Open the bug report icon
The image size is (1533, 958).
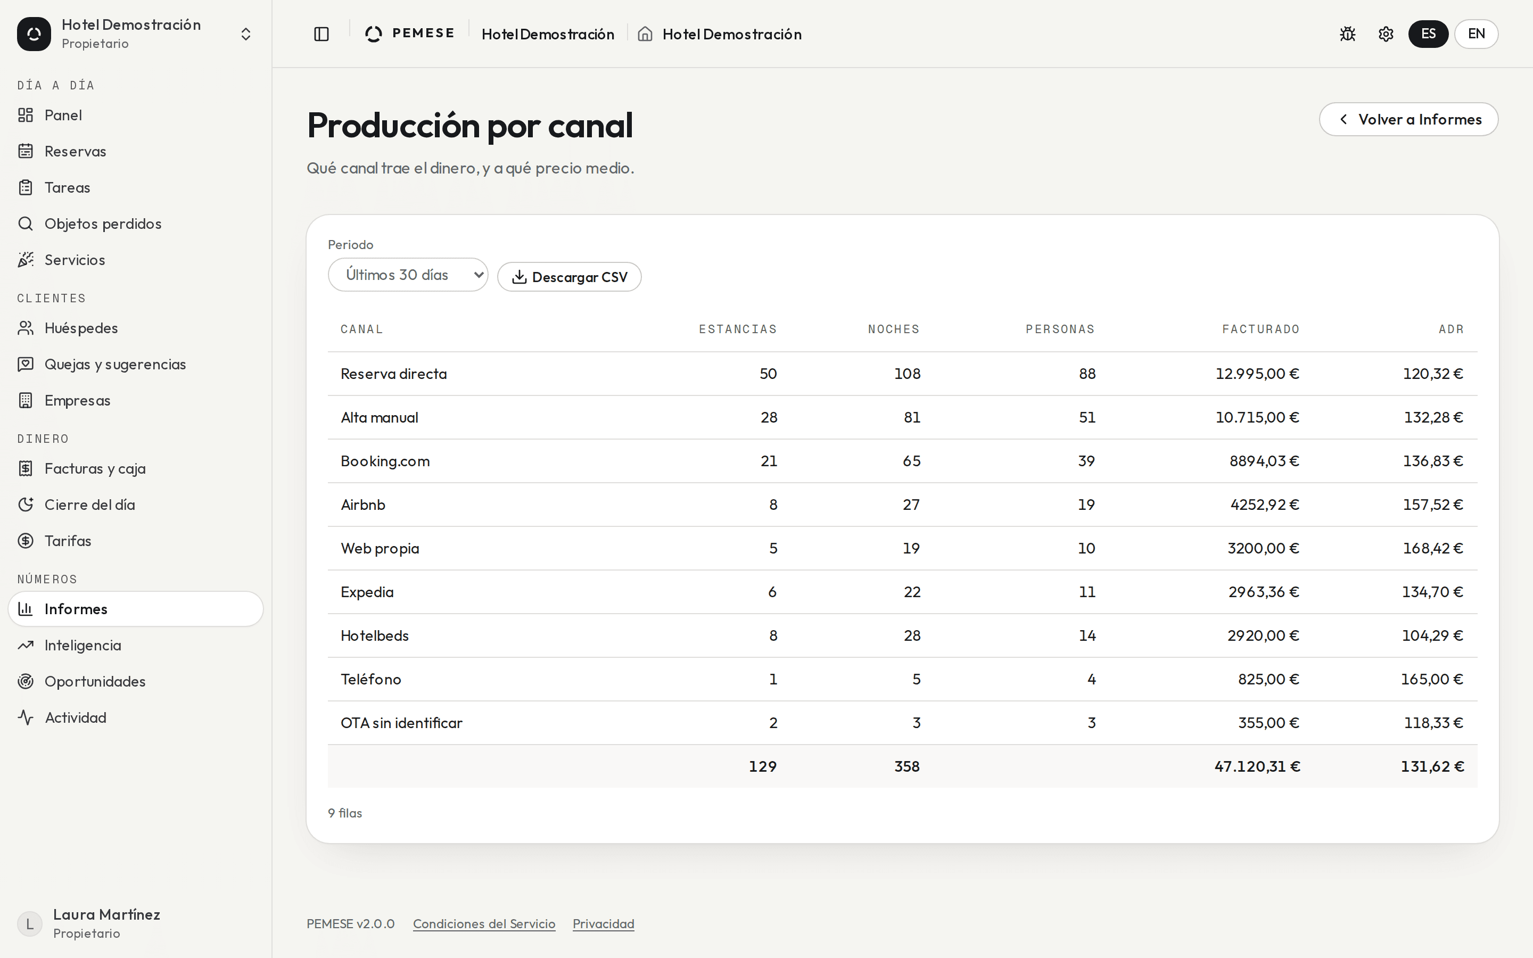(x=1347, y=34)
